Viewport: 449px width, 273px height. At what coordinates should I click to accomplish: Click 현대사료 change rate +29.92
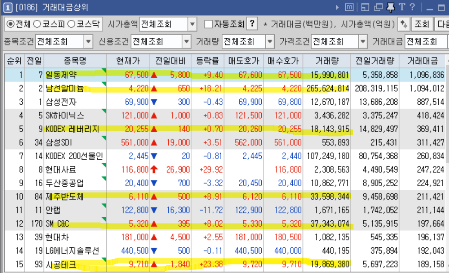(211, 170)
